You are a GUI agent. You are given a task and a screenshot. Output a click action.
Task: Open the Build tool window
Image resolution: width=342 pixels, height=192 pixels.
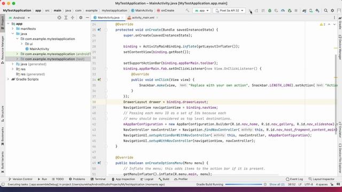(x=164, y=179)
